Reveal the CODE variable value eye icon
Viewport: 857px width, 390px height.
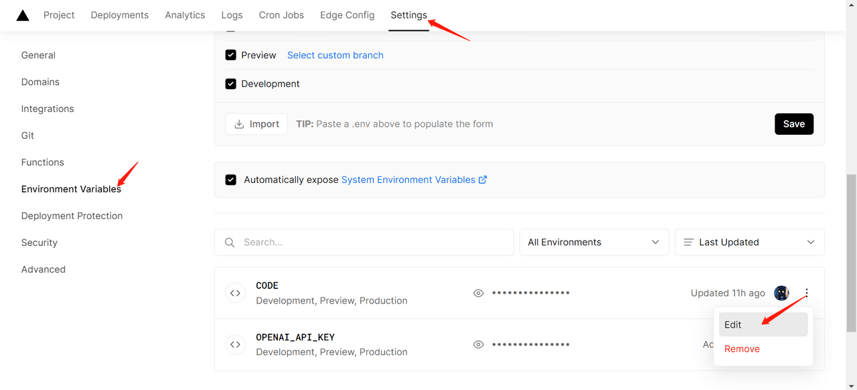pyautogui.click(x=478, y=293)
